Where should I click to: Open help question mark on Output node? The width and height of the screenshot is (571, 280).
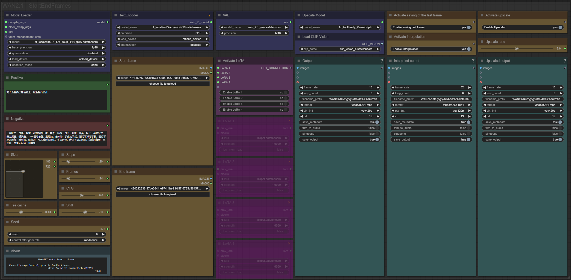tap(382, 61)
